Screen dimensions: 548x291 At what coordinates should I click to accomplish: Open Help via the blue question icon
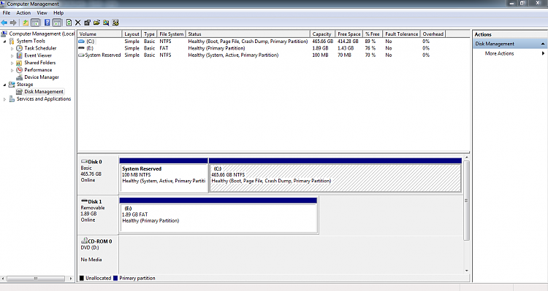tap(47, 23)
